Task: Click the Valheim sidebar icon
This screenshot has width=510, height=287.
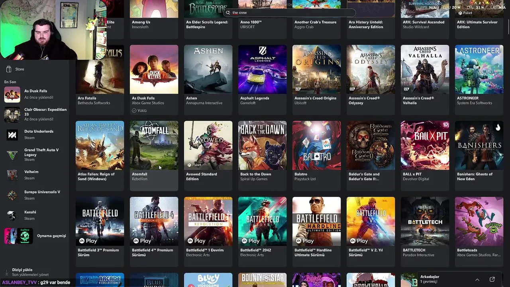Action: 12,175
